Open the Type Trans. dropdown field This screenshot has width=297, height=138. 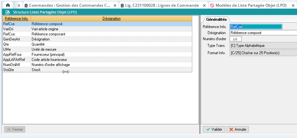[263, 46]
